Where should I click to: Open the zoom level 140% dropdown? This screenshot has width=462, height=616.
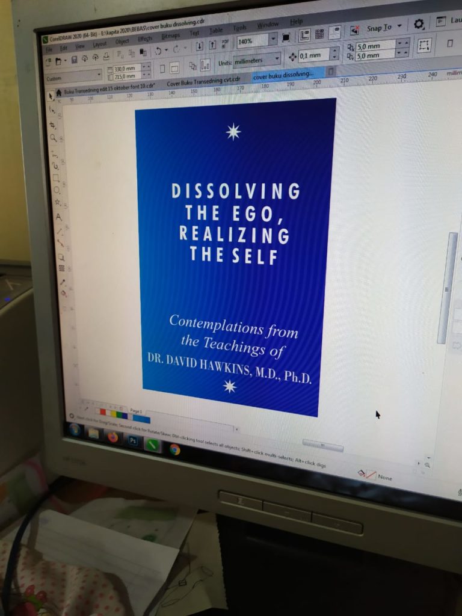coord(274,38)
